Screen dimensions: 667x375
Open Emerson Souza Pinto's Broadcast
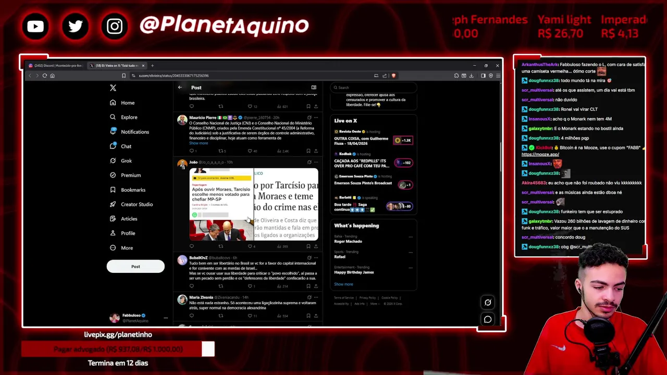pos(363,183)
